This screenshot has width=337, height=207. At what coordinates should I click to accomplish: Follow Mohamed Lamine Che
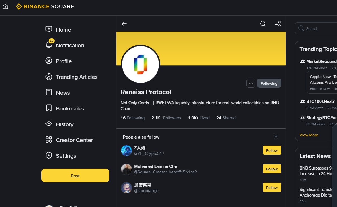click(x=272, y=169)
